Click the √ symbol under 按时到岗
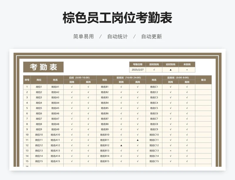 coord(154,70)
